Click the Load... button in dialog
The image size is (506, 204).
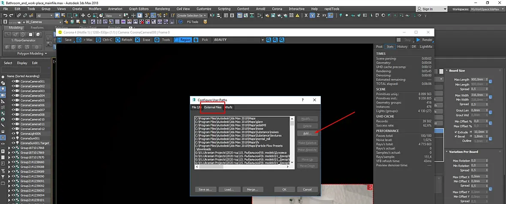[x=229, y=189]
